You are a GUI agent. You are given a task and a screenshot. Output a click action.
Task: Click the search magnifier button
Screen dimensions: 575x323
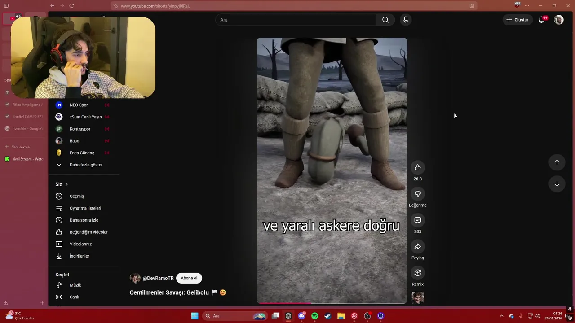tap(385, 20)
